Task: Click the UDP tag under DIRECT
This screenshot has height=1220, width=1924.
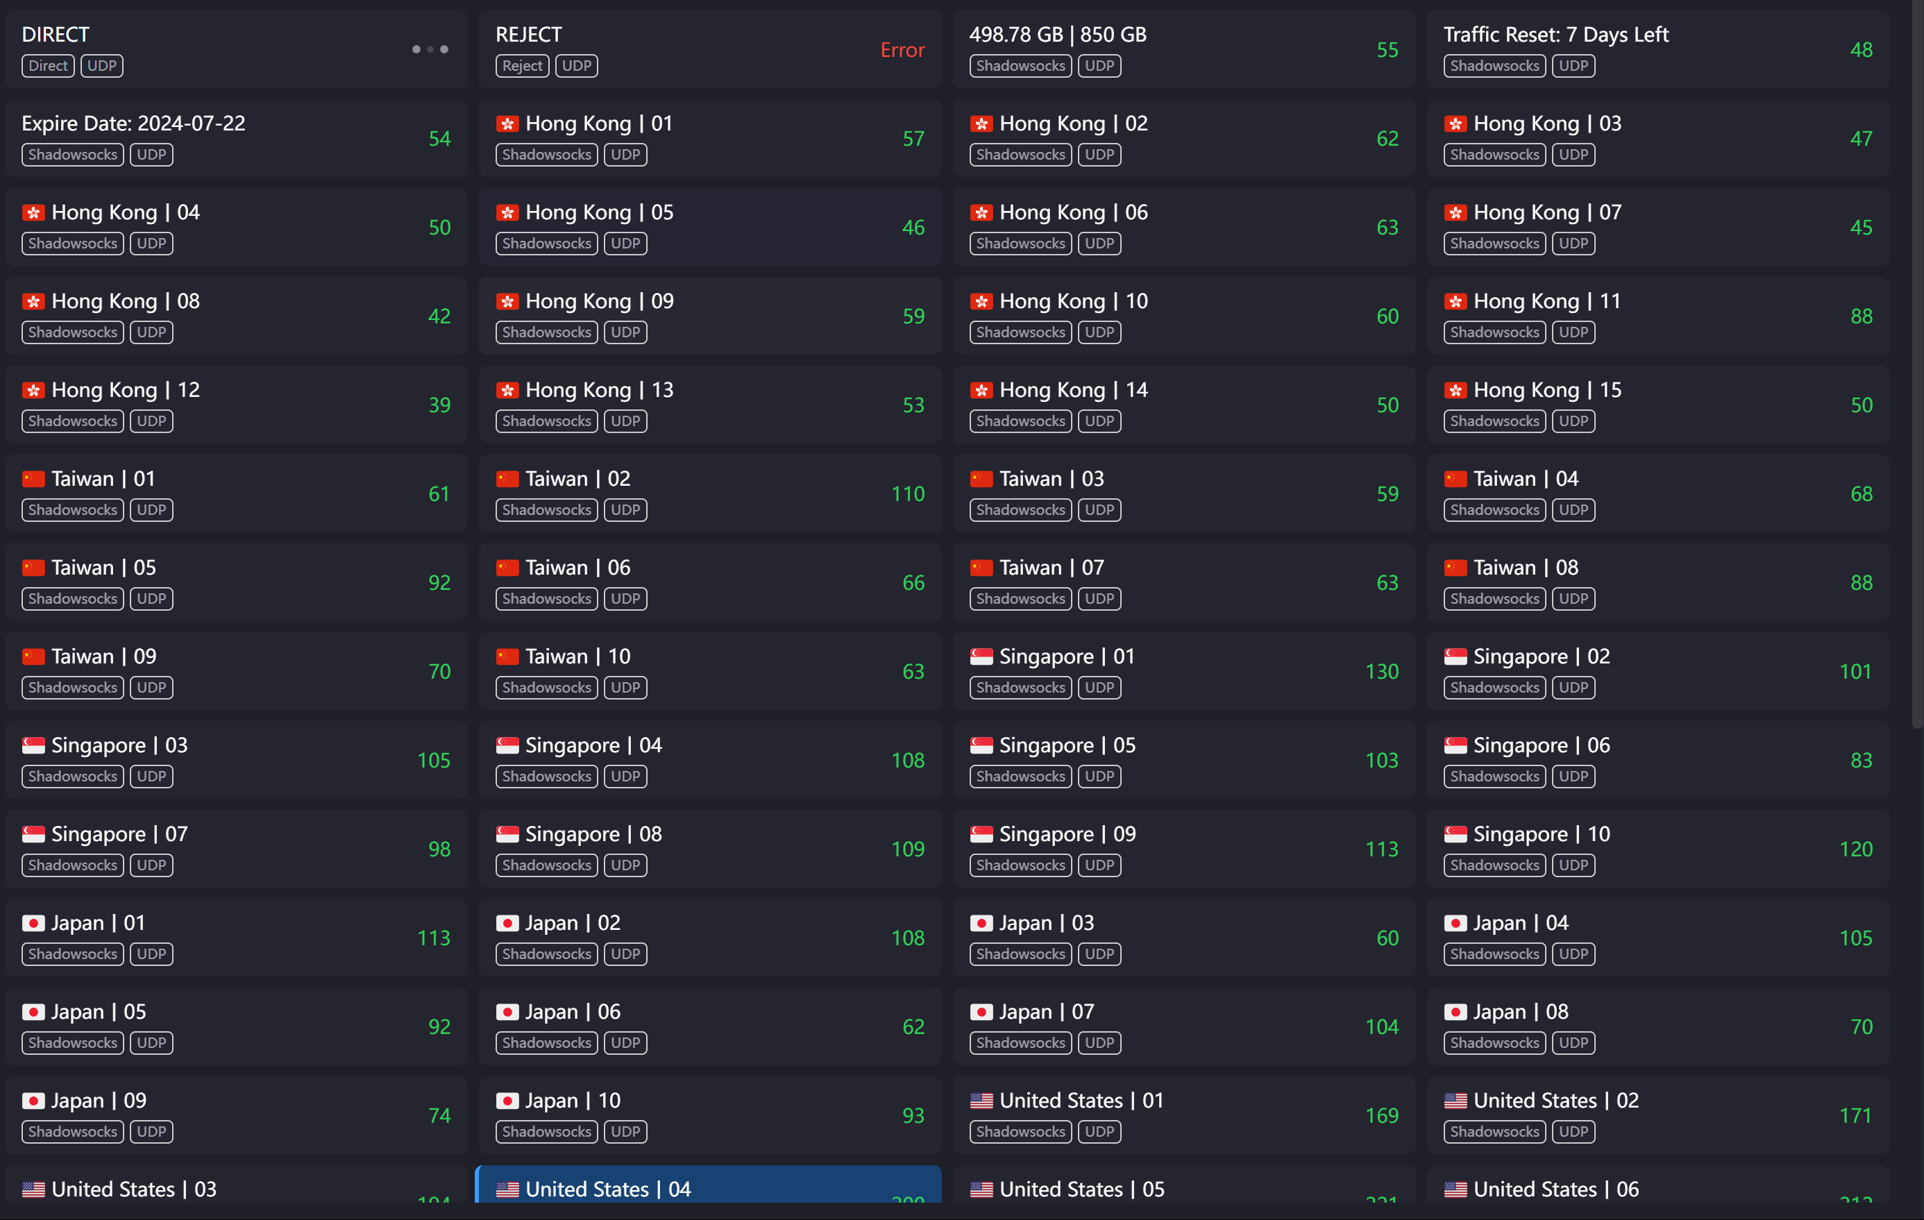Action: [x=101, y=67]
